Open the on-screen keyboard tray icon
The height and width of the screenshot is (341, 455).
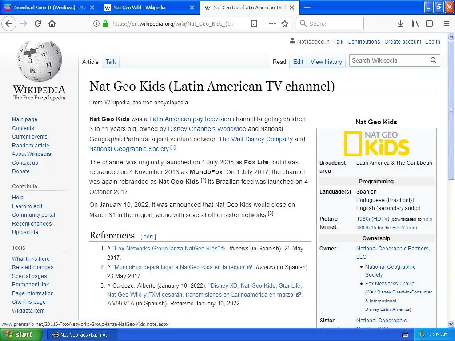tap(405, 335)
